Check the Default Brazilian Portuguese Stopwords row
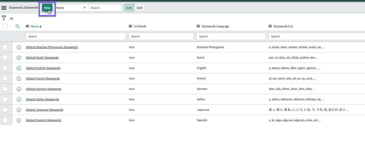Viewport: 365px width, 164px height. pos(5,47)
